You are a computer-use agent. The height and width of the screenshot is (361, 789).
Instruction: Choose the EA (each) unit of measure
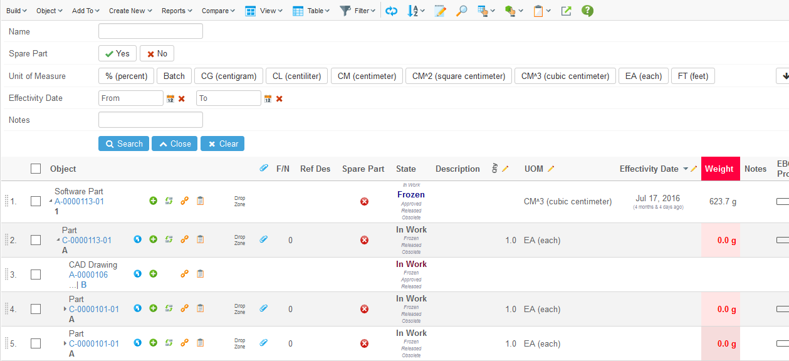pyautogui.click(x=644, y=76)
